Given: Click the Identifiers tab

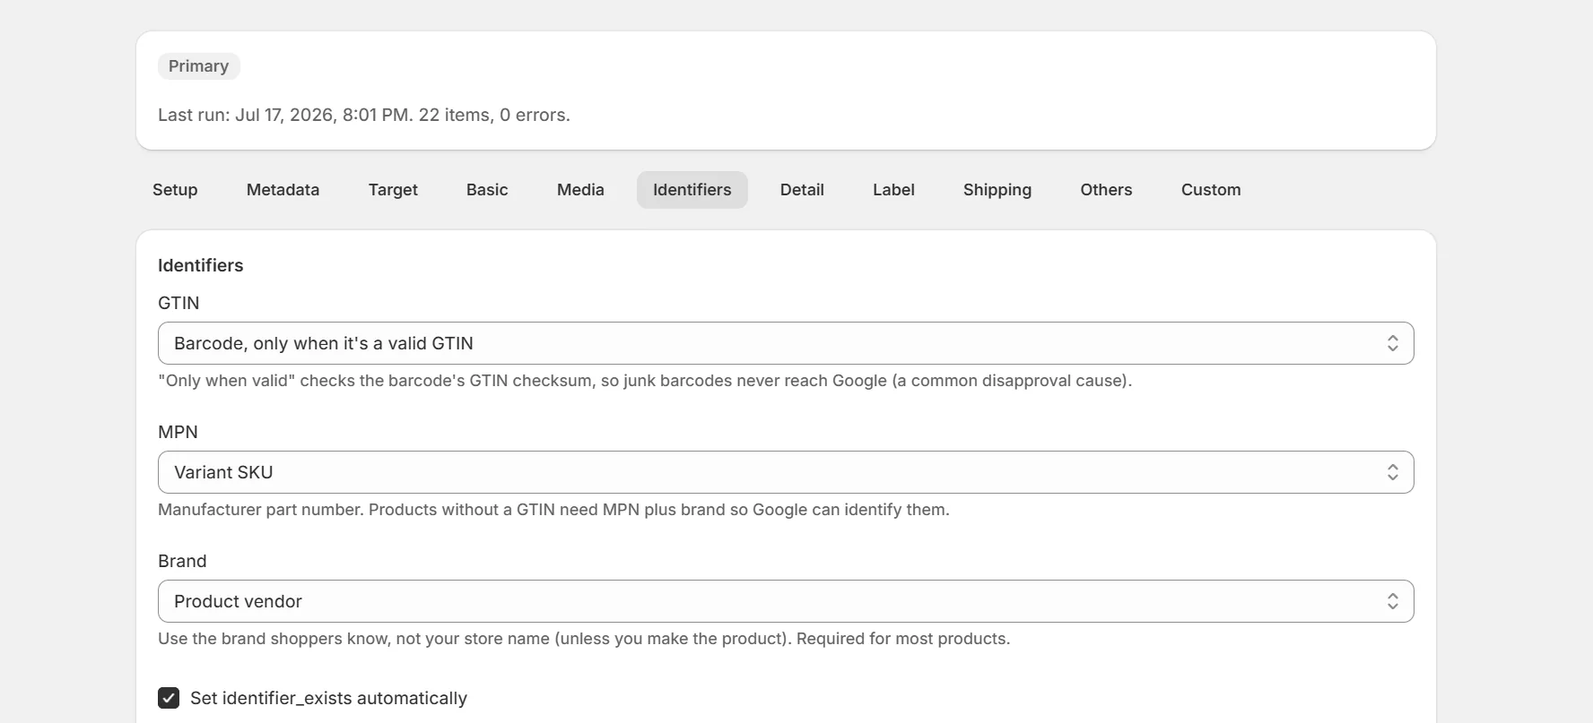Looking at the screenshot, I should [x=692, y=190].
